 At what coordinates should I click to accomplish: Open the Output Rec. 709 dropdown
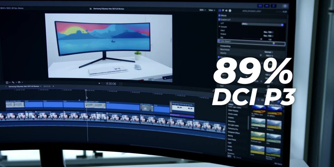[x=268, y=36]
